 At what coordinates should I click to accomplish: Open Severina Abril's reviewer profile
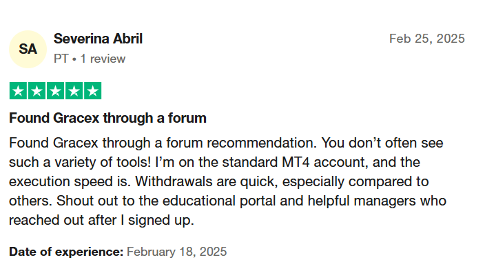coord(98,39)
